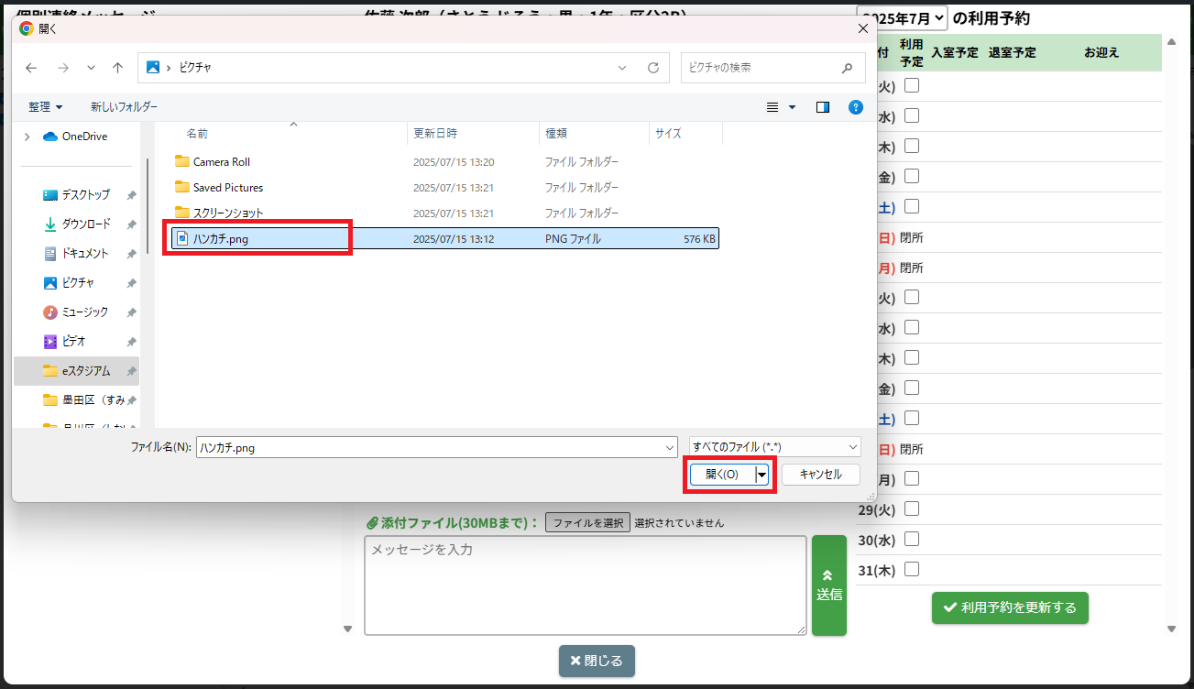The image size is (1194, 689).
Task: Open the file type filter dropdown
Action: tap(774, 447)
